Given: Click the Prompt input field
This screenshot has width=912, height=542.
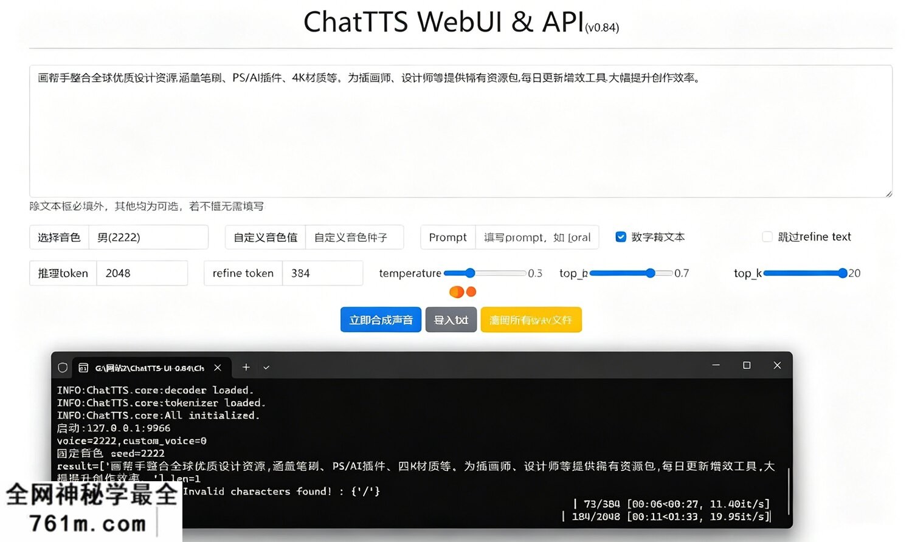Looking at the screenshot, I should 537,237.
